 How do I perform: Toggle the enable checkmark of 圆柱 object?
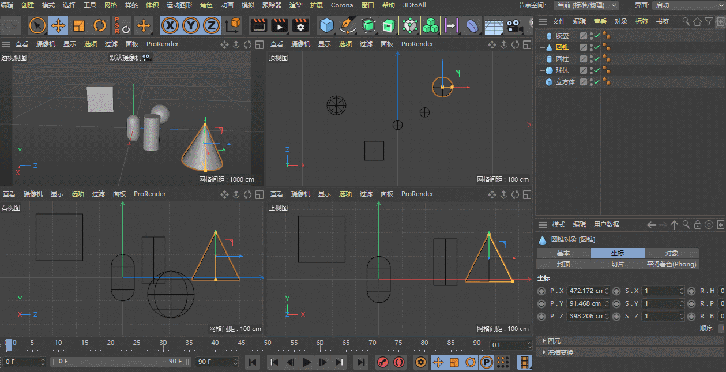click(x=597, y=58)
